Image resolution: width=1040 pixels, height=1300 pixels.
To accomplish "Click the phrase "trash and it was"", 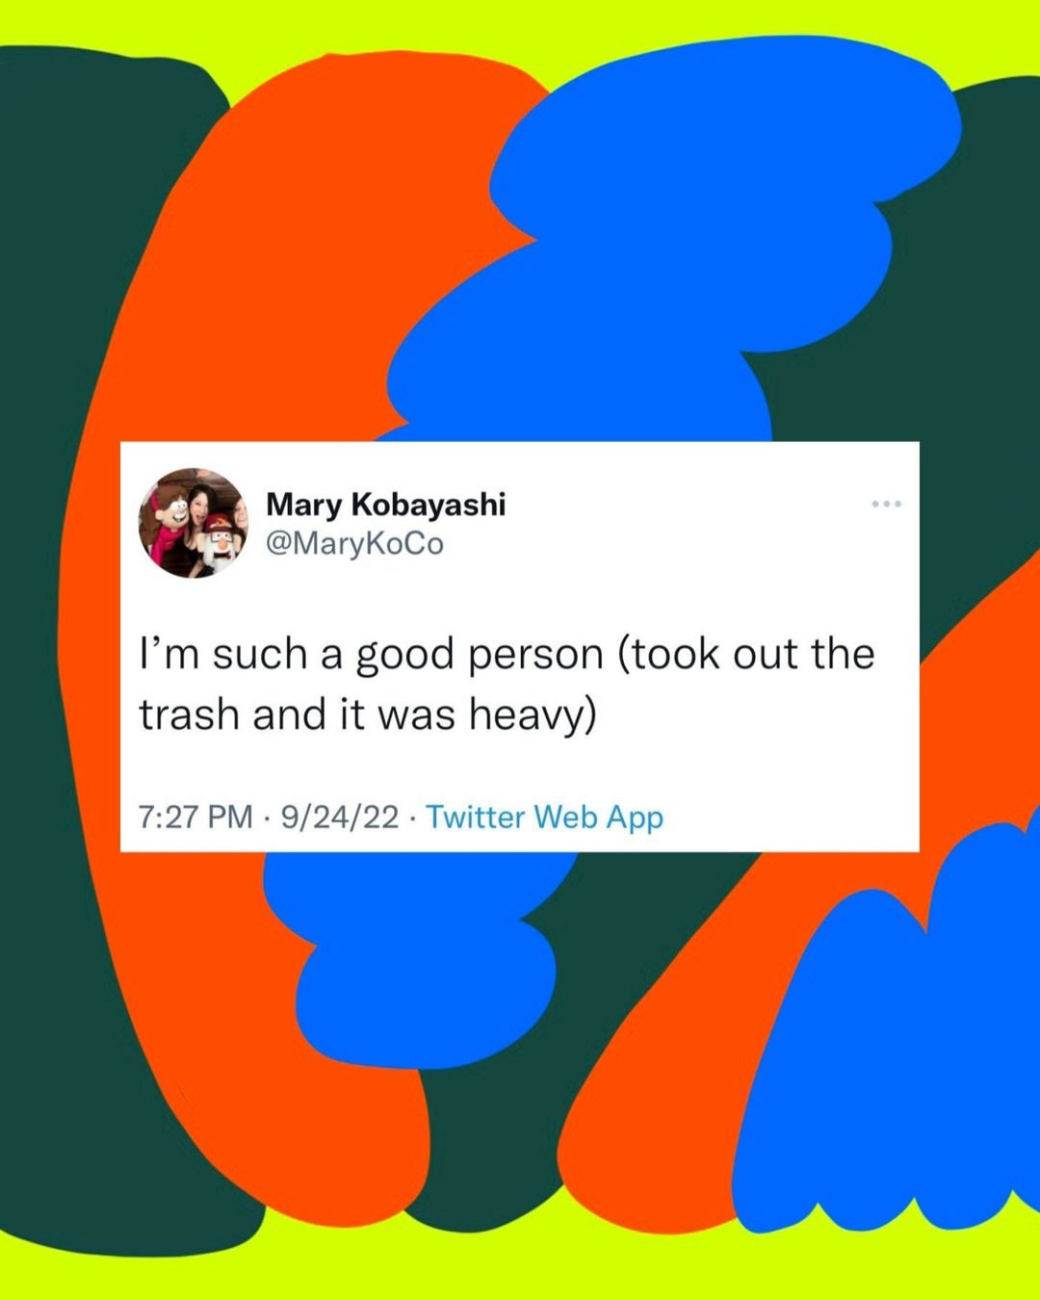I will pos(297,715).
